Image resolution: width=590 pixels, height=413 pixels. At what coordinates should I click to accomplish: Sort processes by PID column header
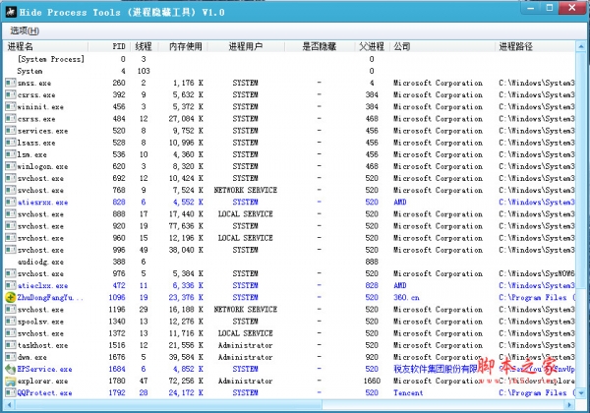pyautogui.click(x=118, y=46)
